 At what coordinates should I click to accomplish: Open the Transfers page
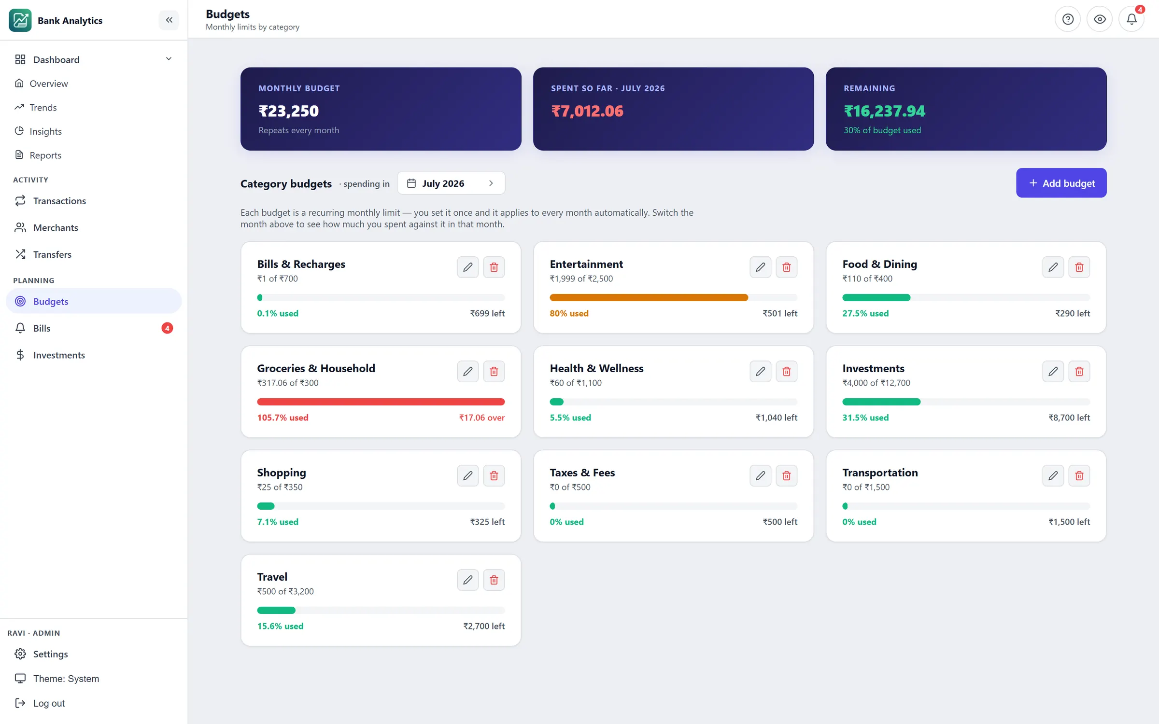pyautogui.click(x=93, y=254)
